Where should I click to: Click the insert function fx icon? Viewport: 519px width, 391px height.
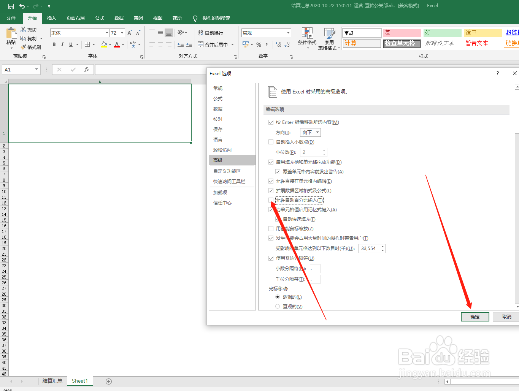(87, 70)
